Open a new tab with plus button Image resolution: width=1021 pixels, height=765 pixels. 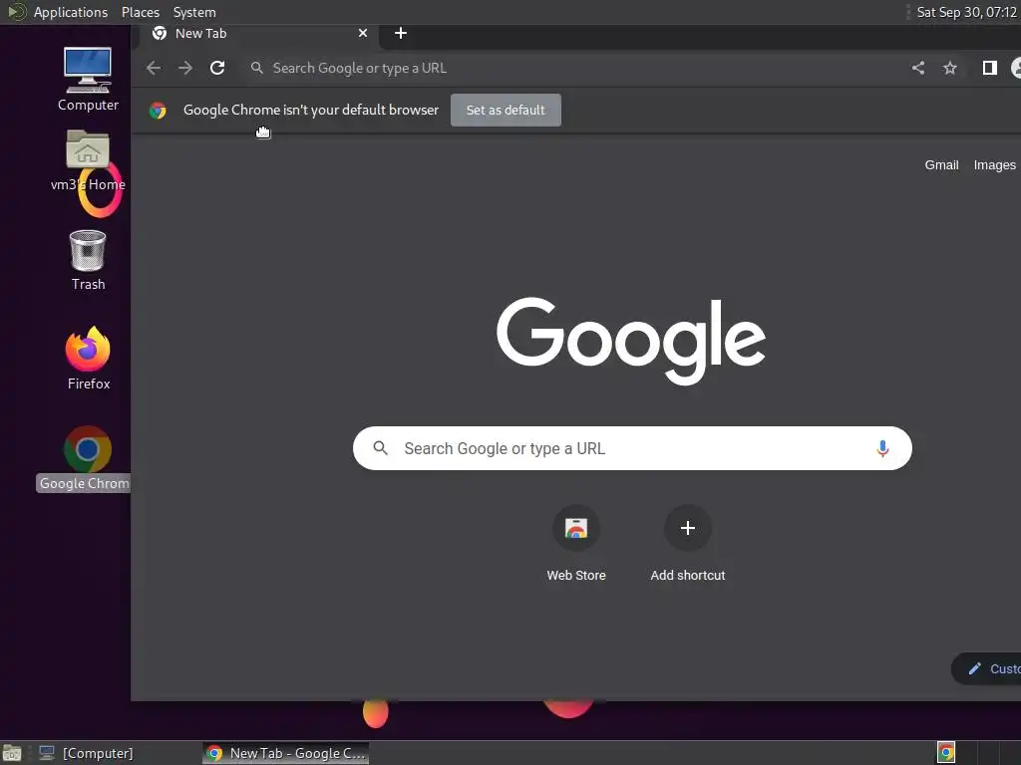[401, 33]
